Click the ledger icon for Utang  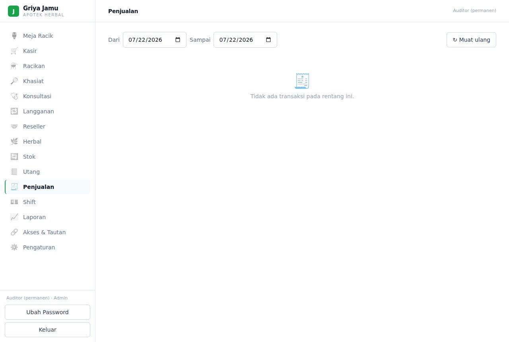point(14,172)
